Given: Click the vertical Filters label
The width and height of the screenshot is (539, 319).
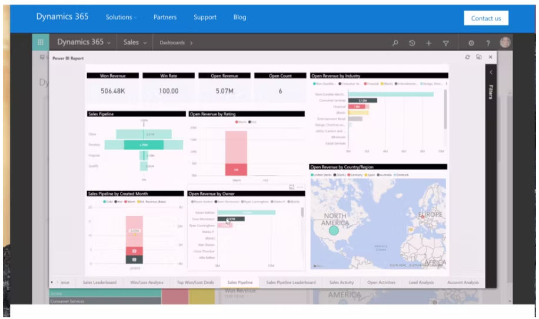Looking at the screenshot, I should [x=491, y=92].
